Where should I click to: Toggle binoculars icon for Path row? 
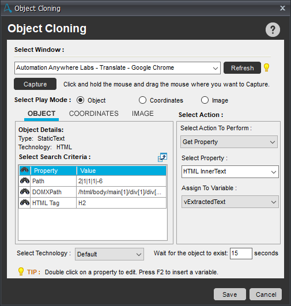[25, 181]
